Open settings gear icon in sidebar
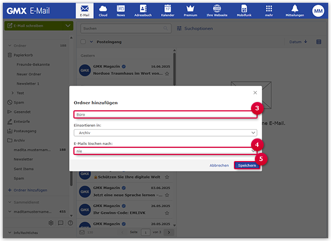This screenshot has width=331, height=241. pyautogui.click(x=51, y=223)
